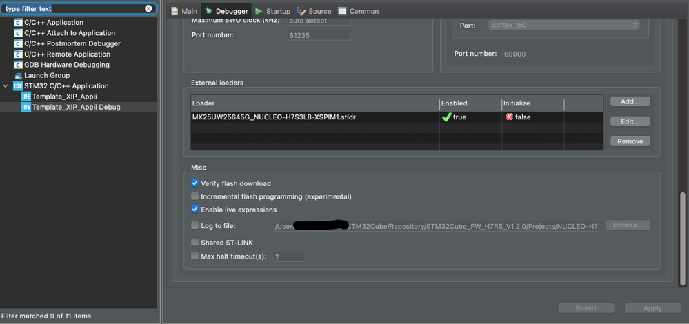Select the Launch Group tree item

tap(47, 76)
